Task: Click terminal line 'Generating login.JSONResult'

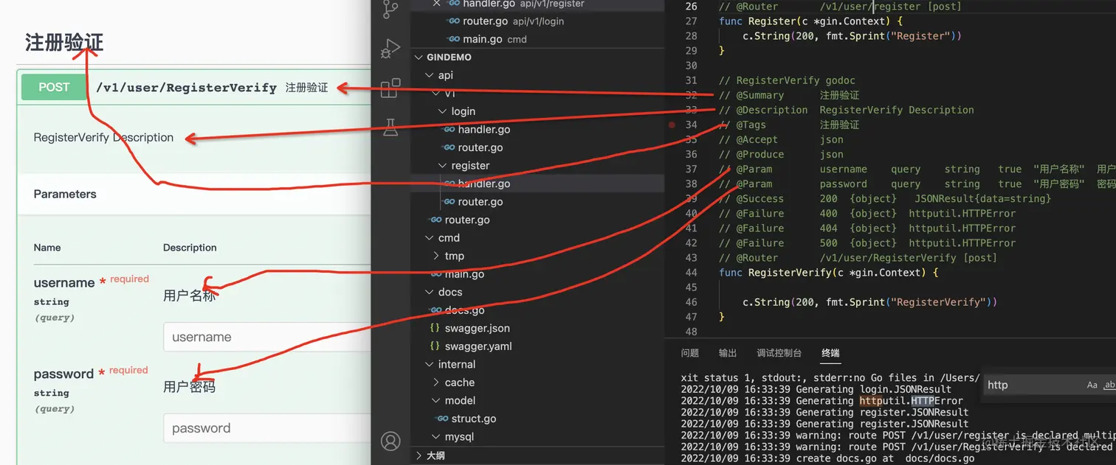Action: 816,389
